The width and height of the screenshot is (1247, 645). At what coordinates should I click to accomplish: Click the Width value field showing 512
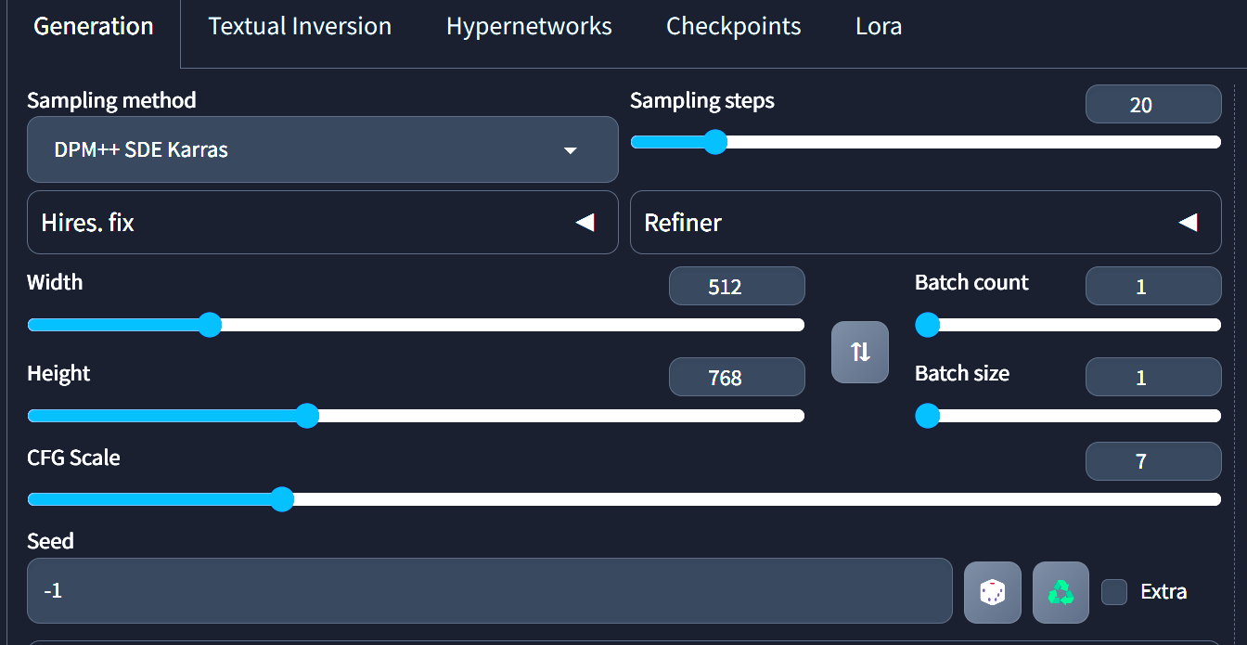pyautogui.click(x=737, y=286)
